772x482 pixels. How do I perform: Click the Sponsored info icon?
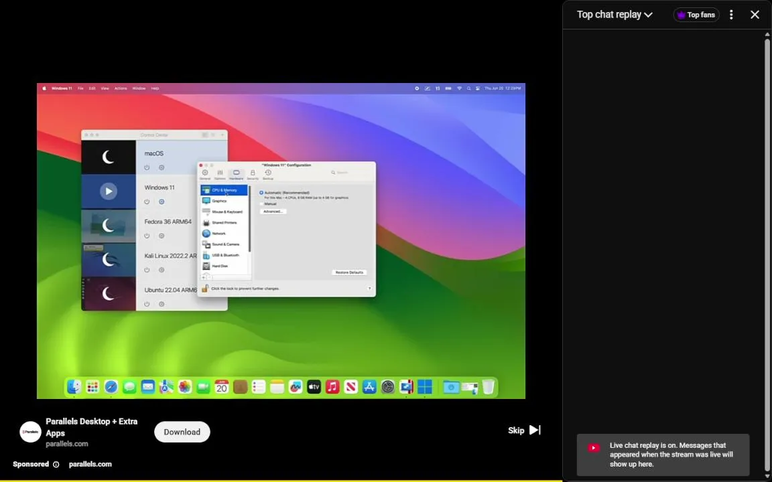[56, 465]
